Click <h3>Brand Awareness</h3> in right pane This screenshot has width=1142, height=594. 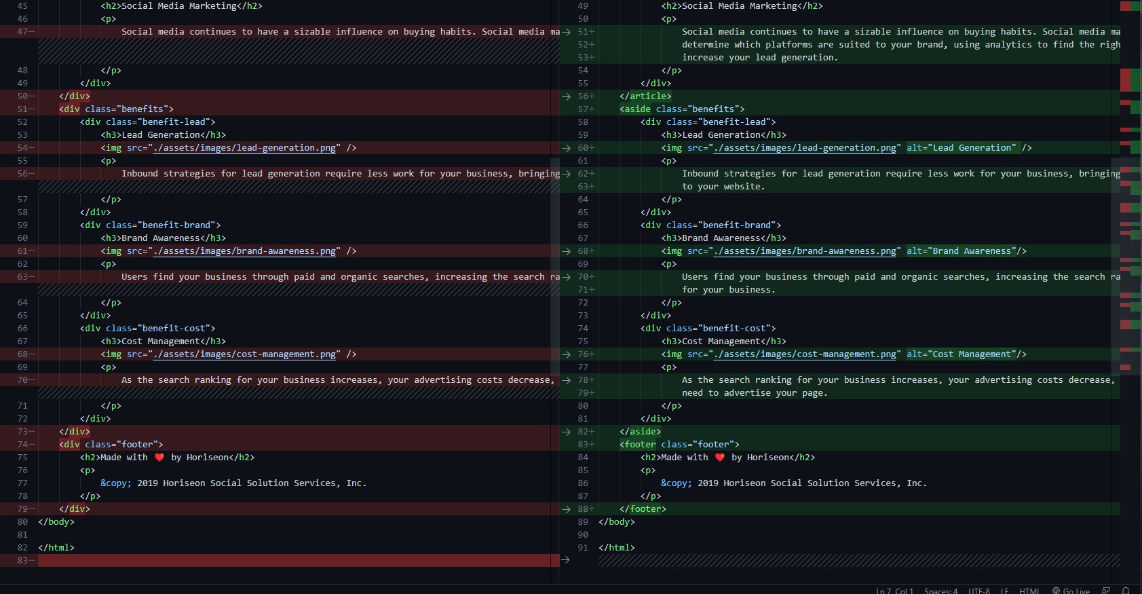tap(723, 238)
